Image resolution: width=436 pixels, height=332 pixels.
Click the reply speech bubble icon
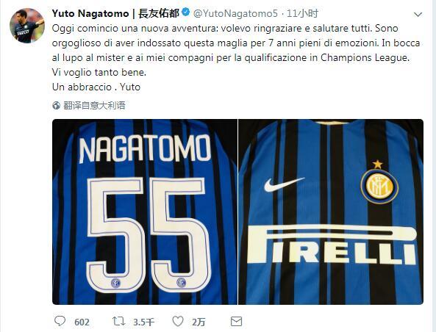(x=60, y=322)
